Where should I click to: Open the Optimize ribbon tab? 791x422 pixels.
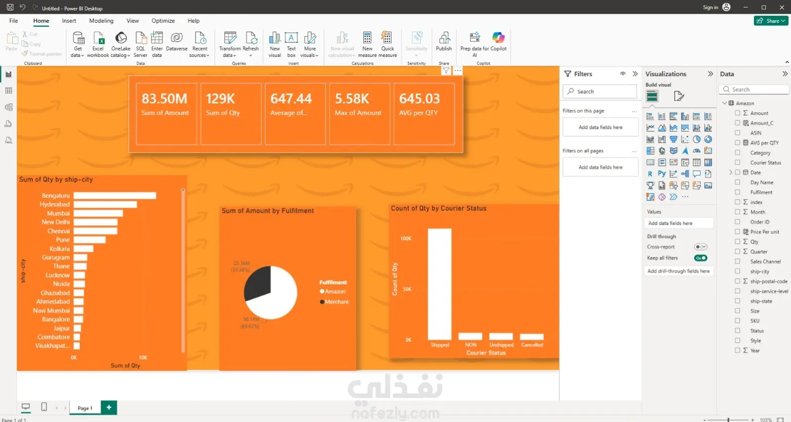(x=163, y=21)
